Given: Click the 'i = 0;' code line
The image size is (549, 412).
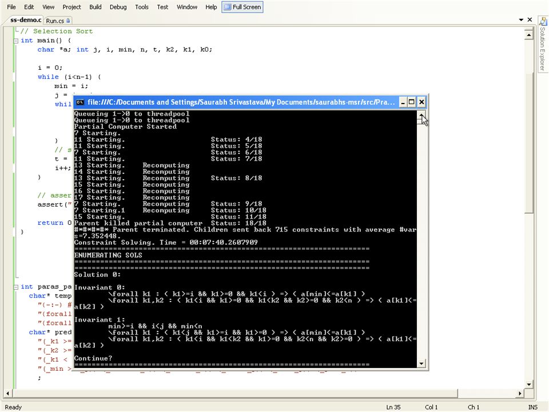Looking at the screenshot, I should pos(50,68).
